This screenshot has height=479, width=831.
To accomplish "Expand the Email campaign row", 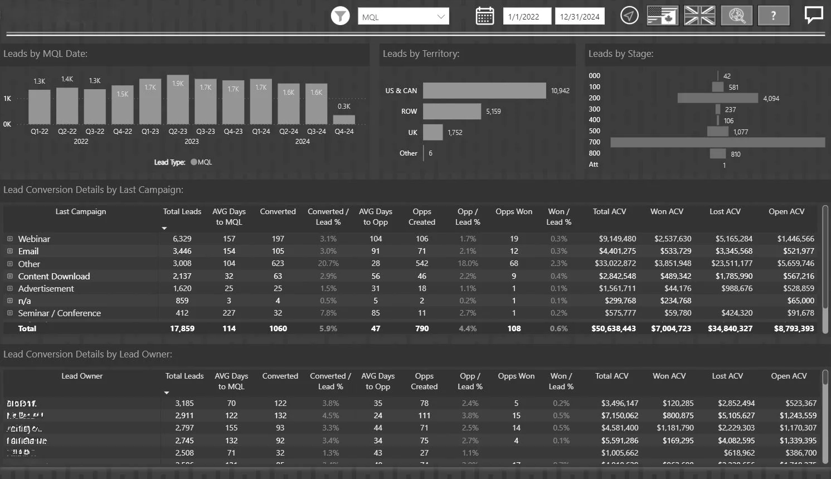I will [x=9, y=251].
